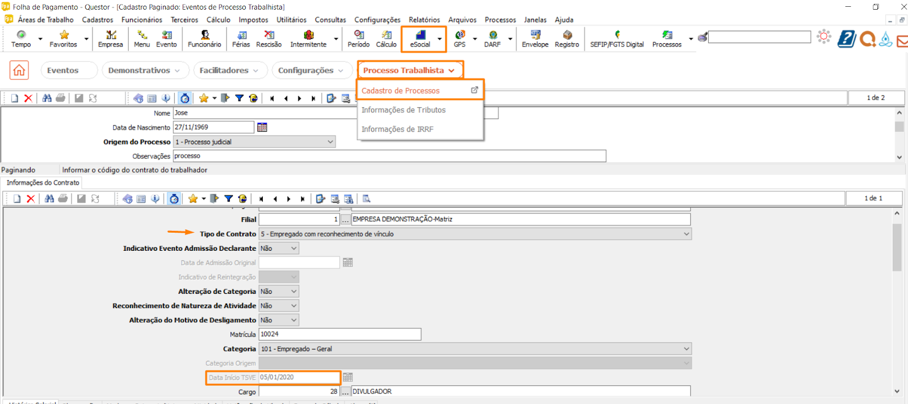The image size is (908, 404).
Task: Click the Data Início TSVE field
Action: tap(299, 377)
